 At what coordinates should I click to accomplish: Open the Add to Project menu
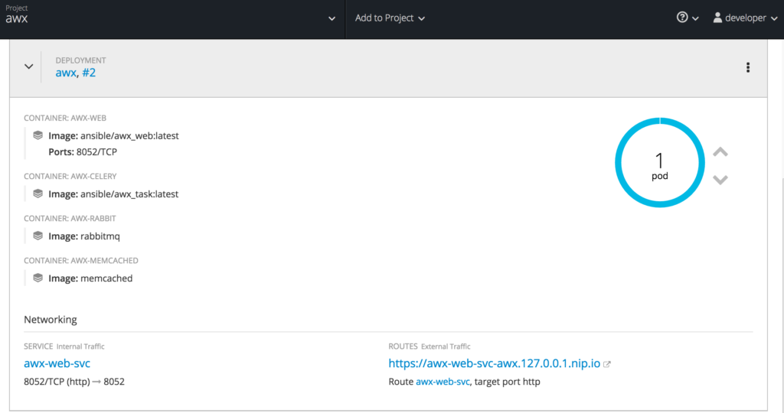coord(390,18)
